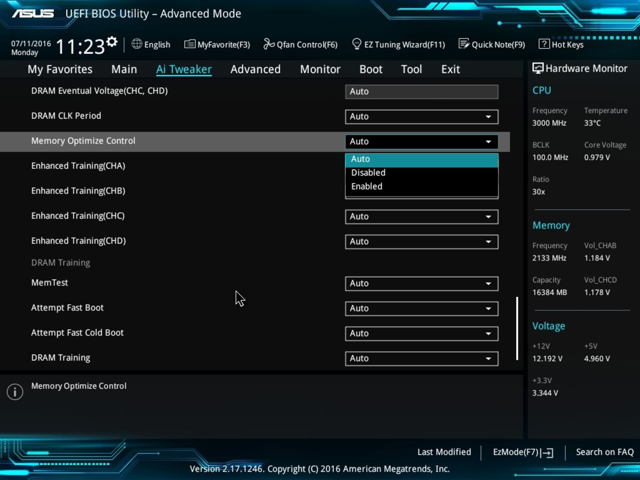Image resolution: width=640 pixels, height=480 pixels.
Task: Start EZ Tuning Wizard(F11)
Action: [x=398, y=44]
